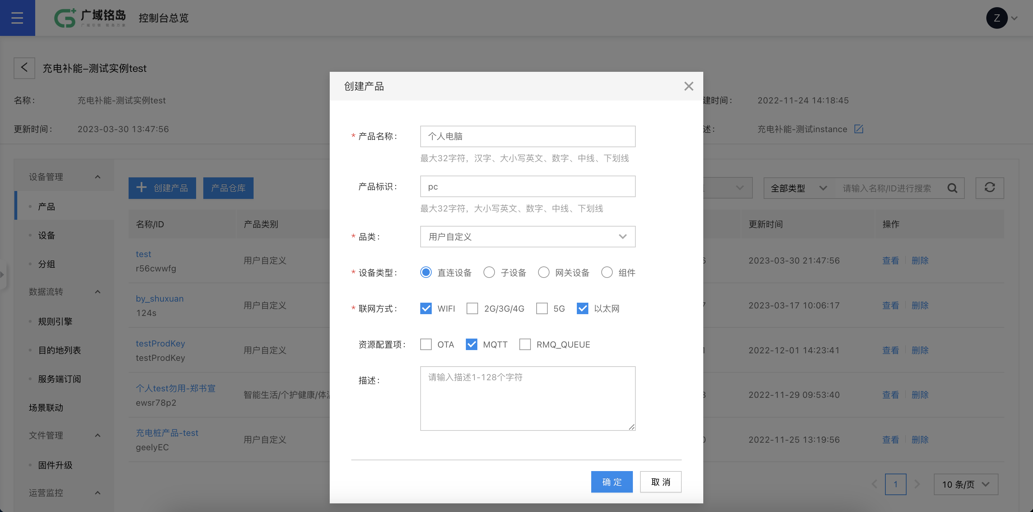
Task: Enable the RMQ_QUEUE resource option
Action: (525, 344)
